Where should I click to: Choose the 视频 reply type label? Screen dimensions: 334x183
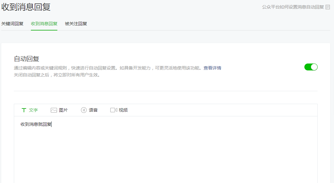pyautogui.click(x=123, y=110)
